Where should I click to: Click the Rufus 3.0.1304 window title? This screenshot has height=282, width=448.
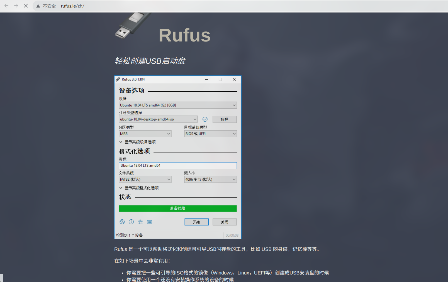tap(133, 79)
